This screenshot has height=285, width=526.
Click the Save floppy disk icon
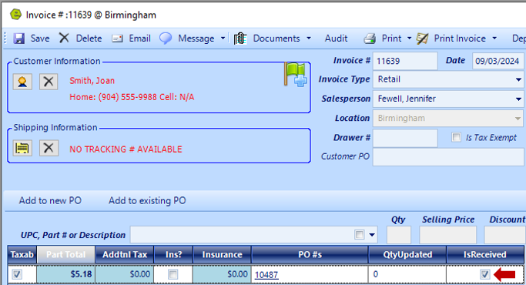(18, 39)
